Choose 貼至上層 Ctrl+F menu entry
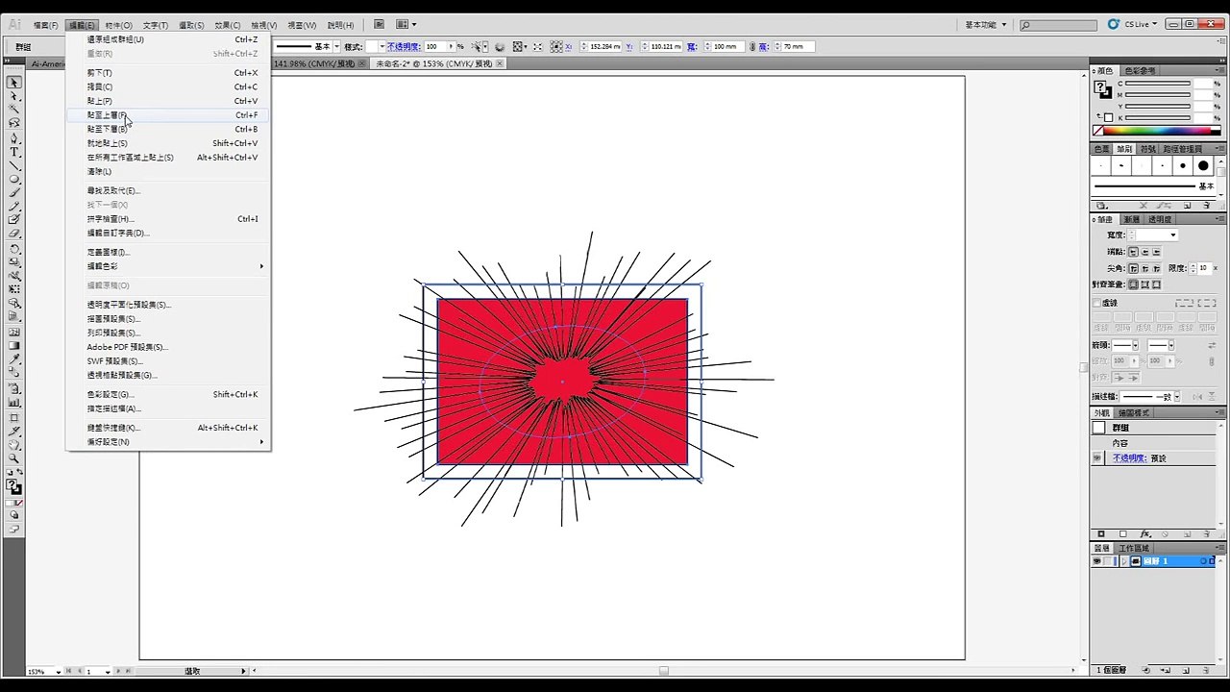The height and width of the screenshot is (692, 1230). tap(168, 115)
